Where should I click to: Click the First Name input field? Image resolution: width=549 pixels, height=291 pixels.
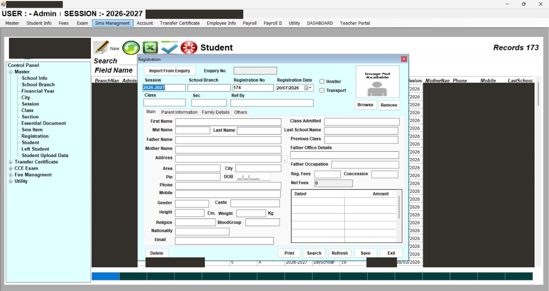coord(228,122)
